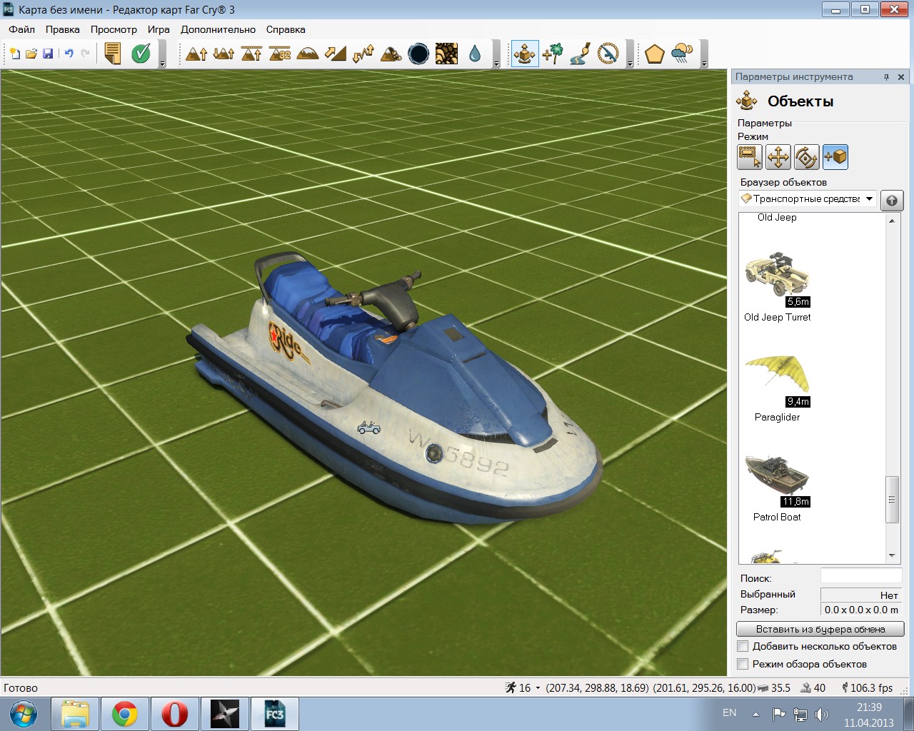Close the tool parameters panel
914x731 pixels.
(x=901, y=77)
